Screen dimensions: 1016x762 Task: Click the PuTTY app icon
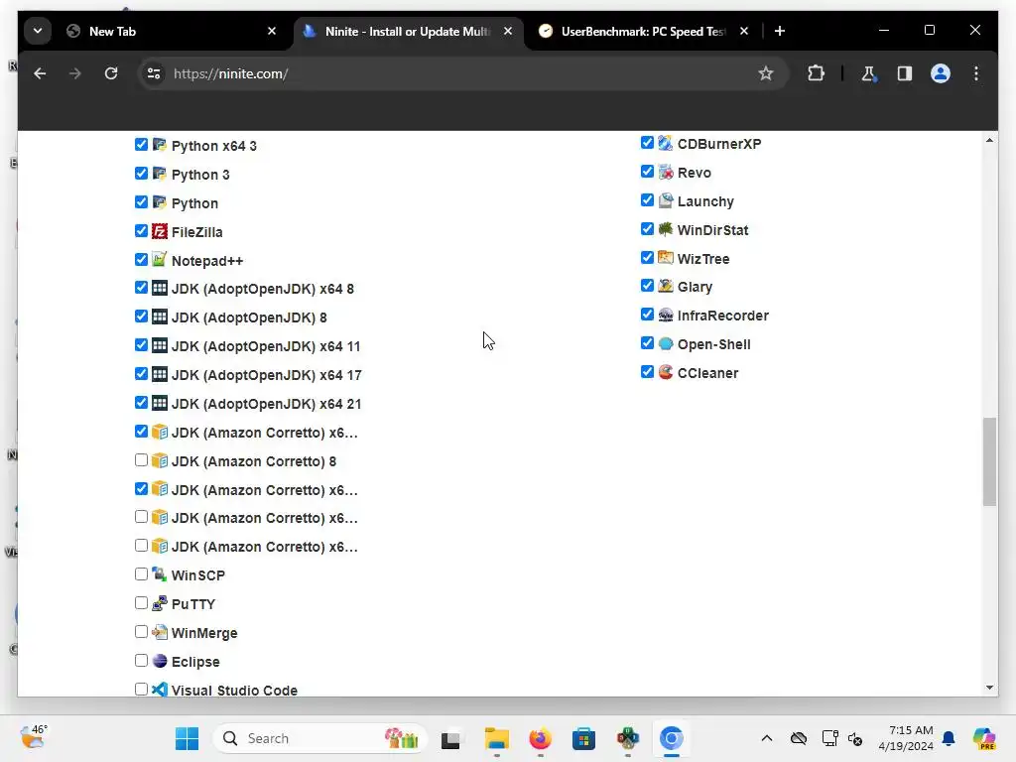click(160, 603)
